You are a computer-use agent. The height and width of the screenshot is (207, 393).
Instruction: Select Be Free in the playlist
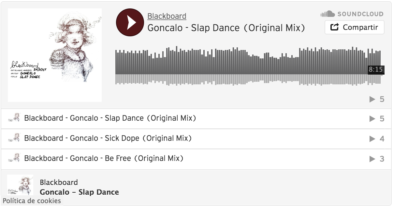pos(196,159)
